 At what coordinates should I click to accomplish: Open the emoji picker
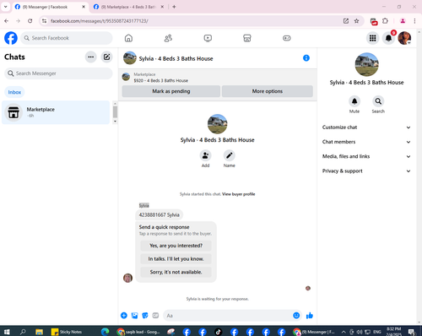click(x=296, y=316)
